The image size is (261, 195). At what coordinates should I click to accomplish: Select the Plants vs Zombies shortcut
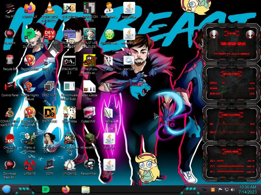pyautogui.click(x=30, y=143)
